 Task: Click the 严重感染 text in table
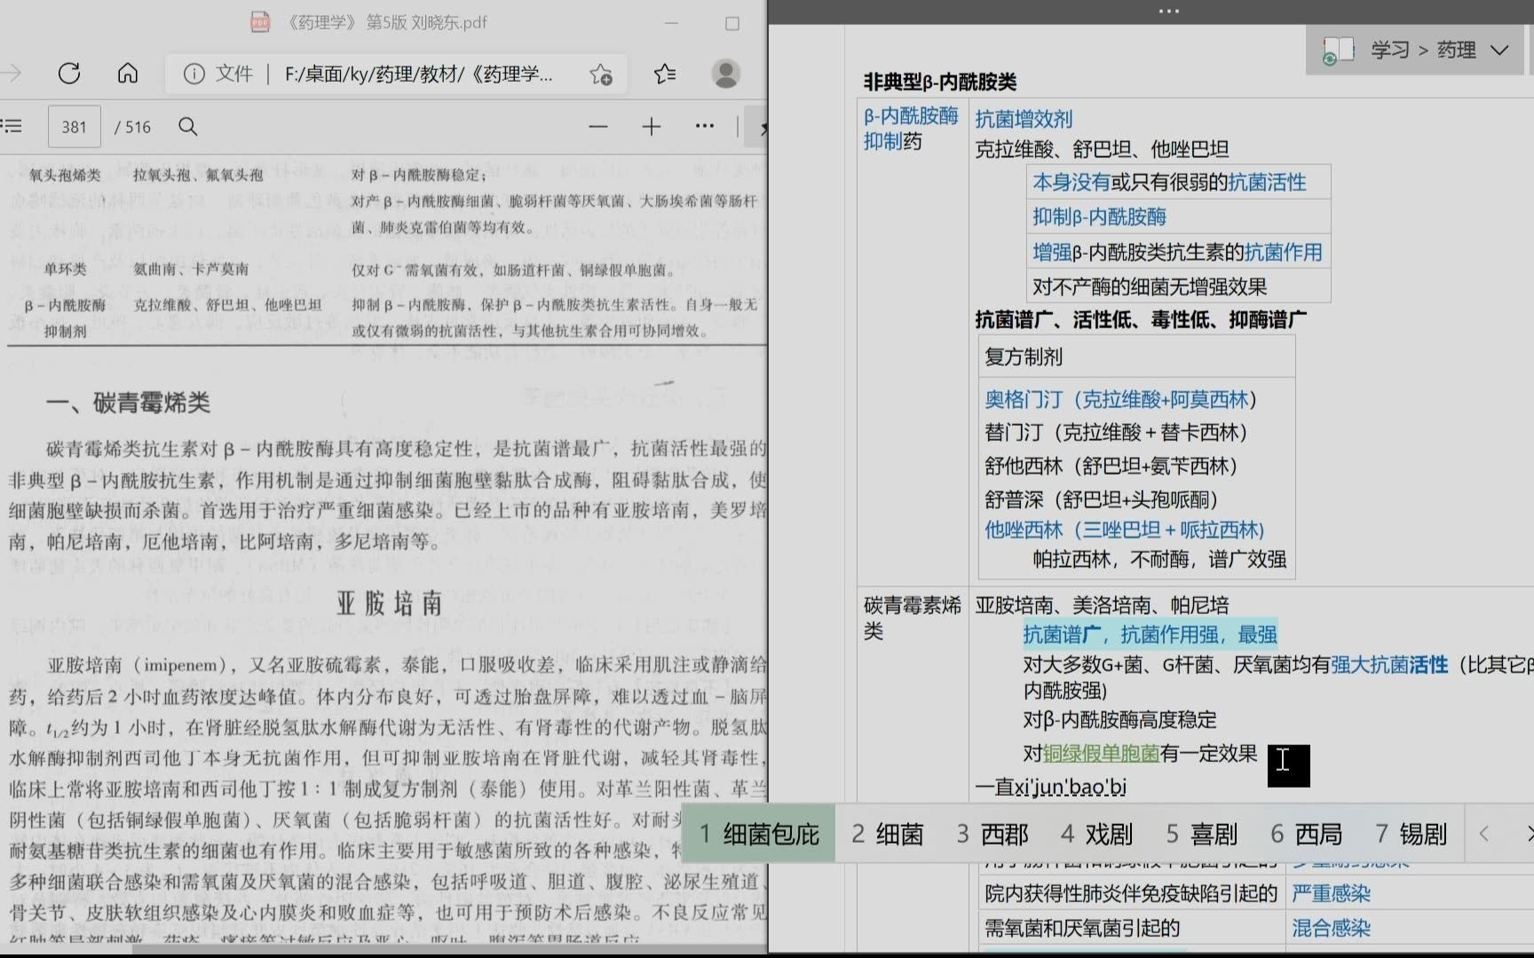(1331, 893)
